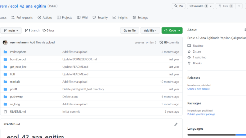Open the printf folder name
Image resolution: width=246 pixels, height=138 pixels.
[13, 89]
